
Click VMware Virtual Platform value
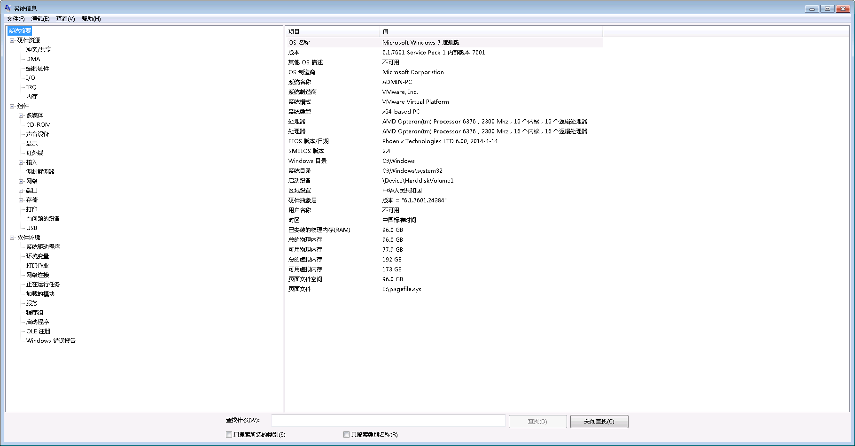[416, 102]
